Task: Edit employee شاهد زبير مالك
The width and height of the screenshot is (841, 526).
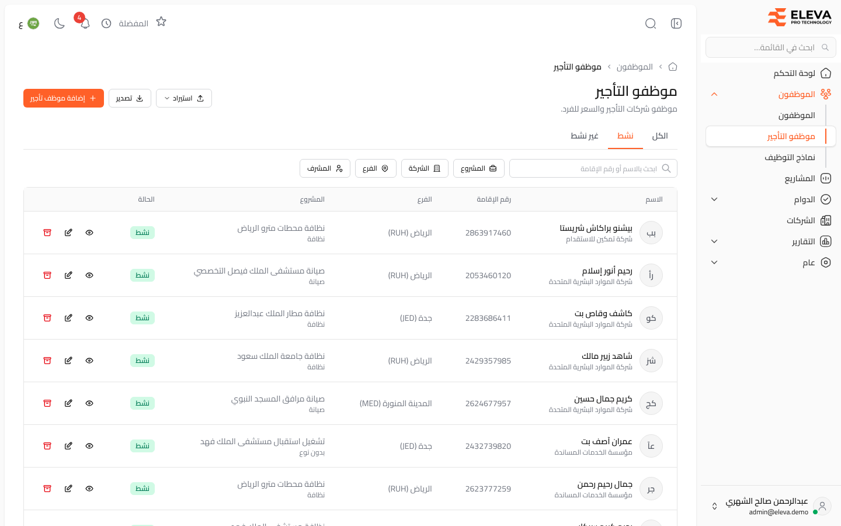Action: (x=68, y=361)
